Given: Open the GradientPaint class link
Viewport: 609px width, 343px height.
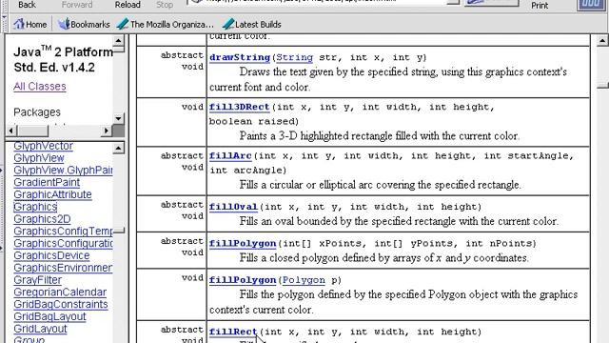Looking at the screenshot, I should pyautogui.click(x=47, y=182).
